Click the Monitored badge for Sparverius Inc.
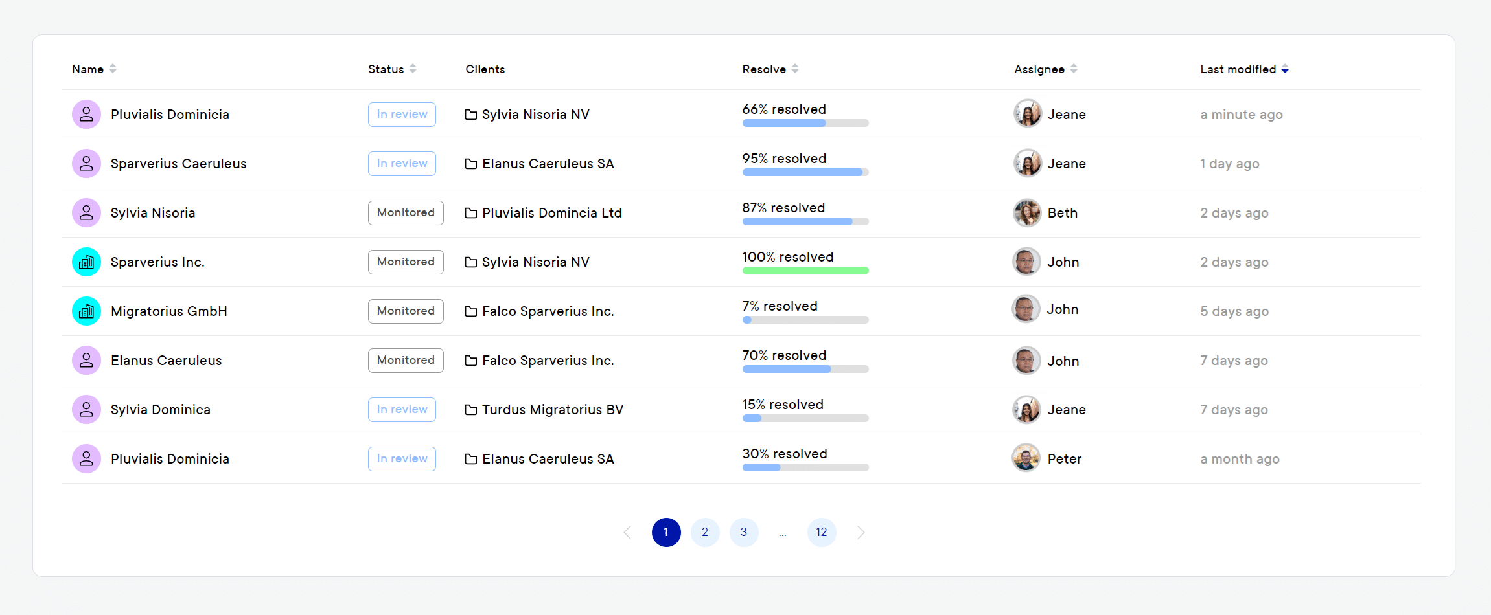 406,262
